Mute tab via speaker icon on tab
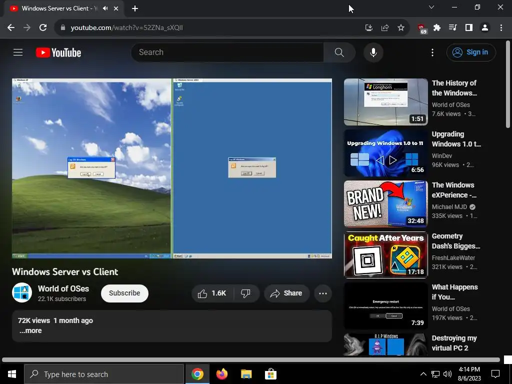Image resolution: width=512 pixels, height=384 pixels. click(x=105, y=8)
